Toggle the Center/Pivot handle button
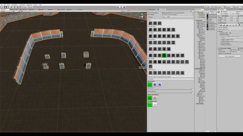 pos(24,7)
